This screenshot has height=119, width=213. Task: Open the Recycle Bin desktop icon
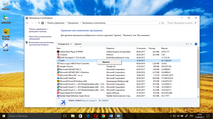point(6,6)
